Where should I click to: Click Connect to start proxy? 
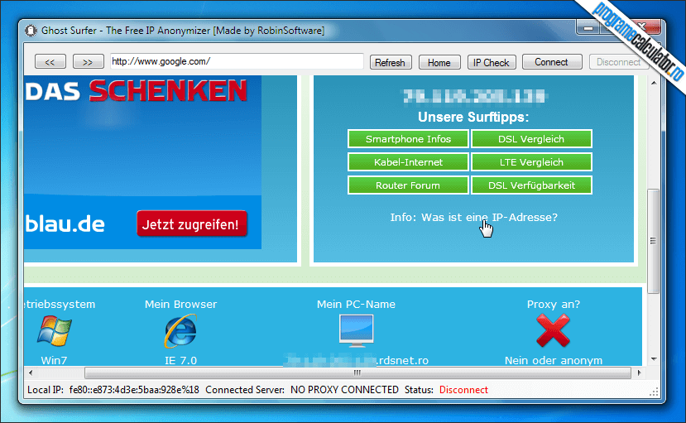pyautogui.click(x=552, y=62)
